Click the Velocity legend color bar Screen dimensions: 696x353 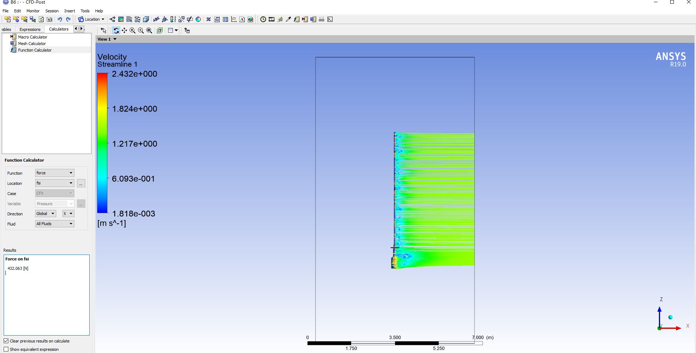tap(102, 143)
